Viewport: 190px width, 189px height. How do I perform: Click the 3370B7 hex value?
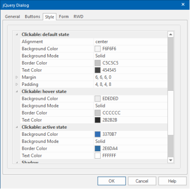point(109,134)
